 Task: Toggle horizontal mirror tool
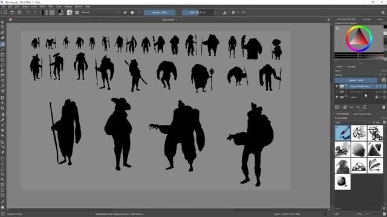[x=224, y=12]
